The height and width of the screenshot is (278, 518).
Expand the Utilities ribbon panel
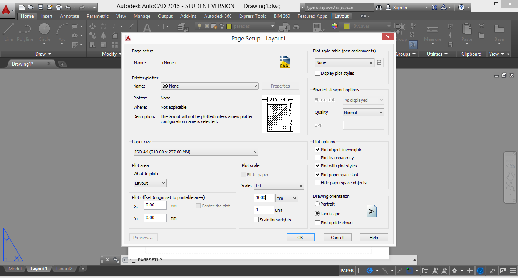point(437,54)
